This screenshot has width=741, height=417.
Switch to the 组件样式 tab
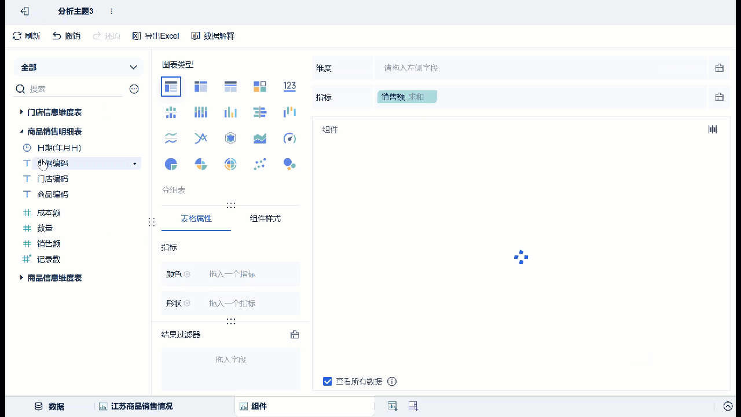coord(265,220)
